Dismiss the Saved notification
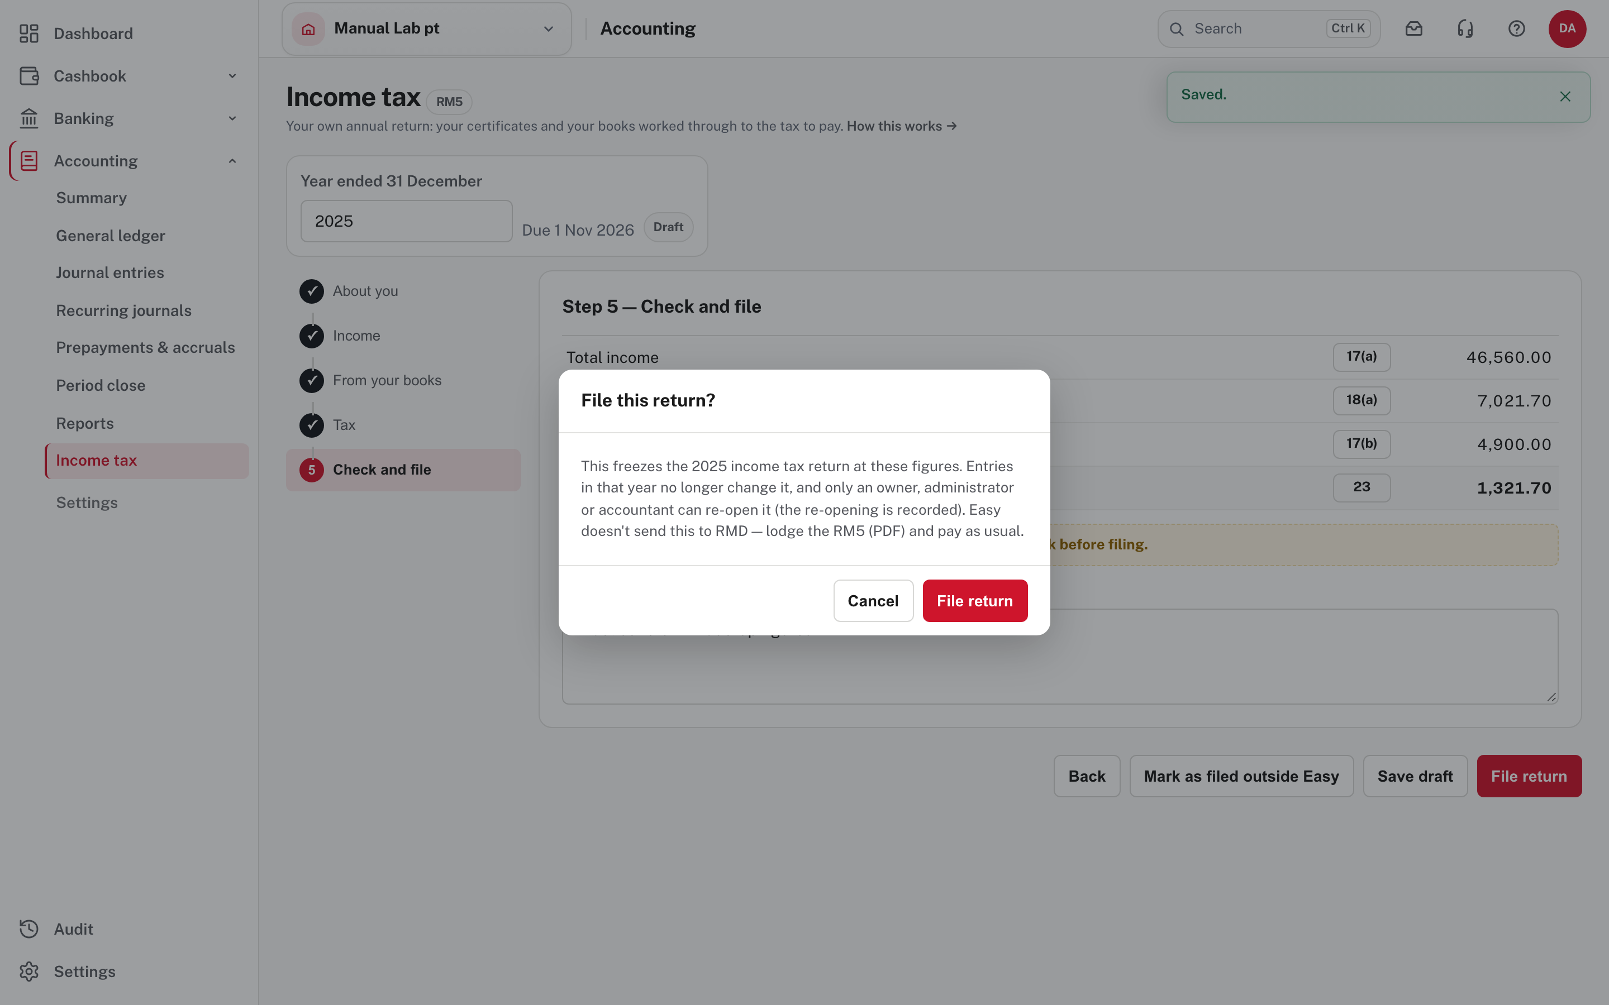Screen dimensions: 1609x1005 coord(1565,97)
